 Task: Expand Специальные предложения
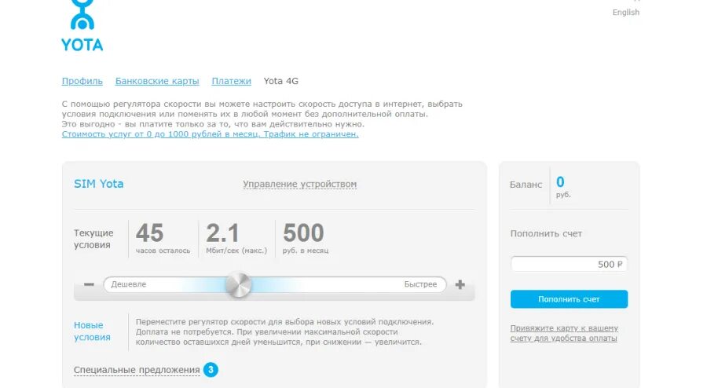coord(137,370)
